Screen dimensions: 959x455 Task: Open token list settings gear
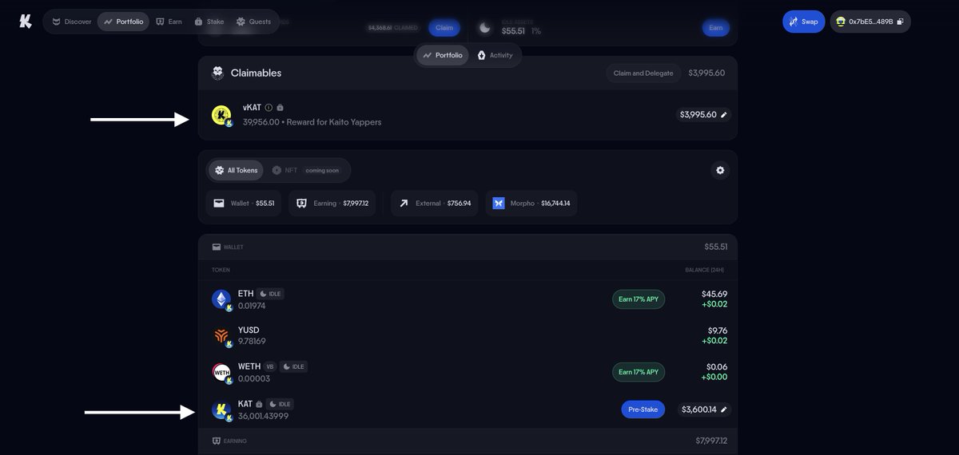(720, 170)
